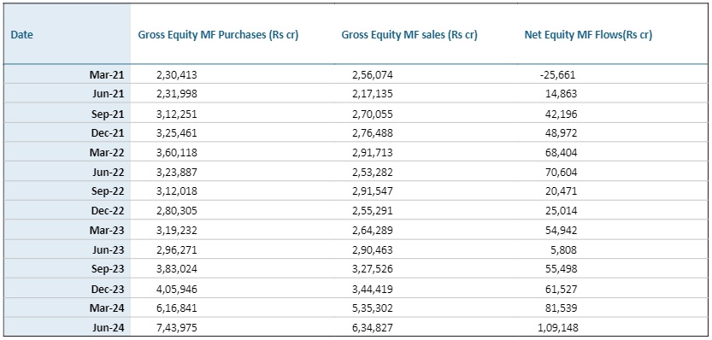Click sales value 2,76,488
Image resolution: width=712 pixels, height=340 pixels.
[x=373, y=133]
